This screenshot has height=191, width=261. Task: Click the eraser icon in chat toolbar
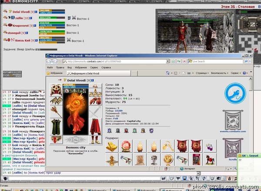(x=171, y=178)
